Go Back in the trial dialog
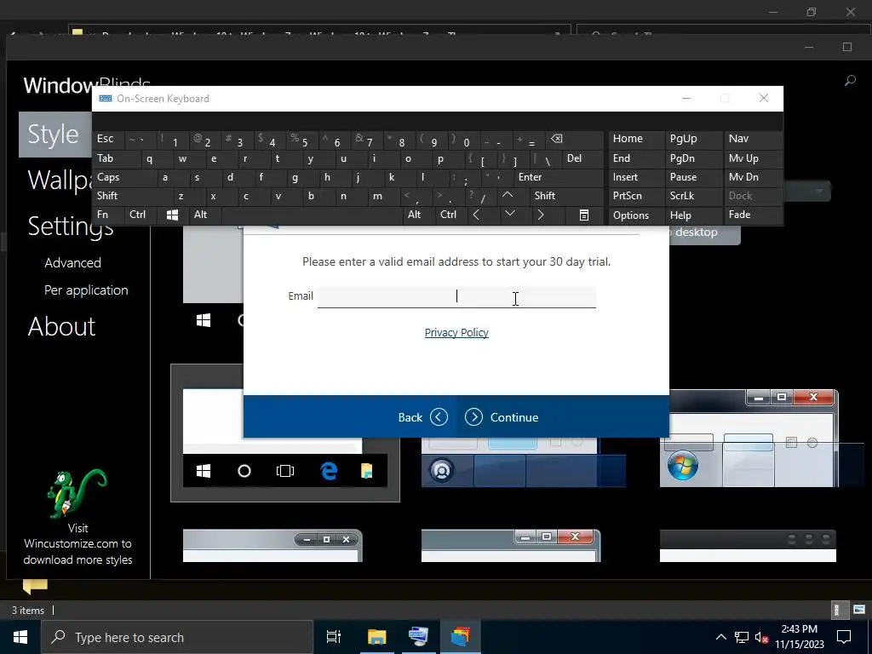The height and width of the screenshot is (654, 872). (x=422, y=417)
